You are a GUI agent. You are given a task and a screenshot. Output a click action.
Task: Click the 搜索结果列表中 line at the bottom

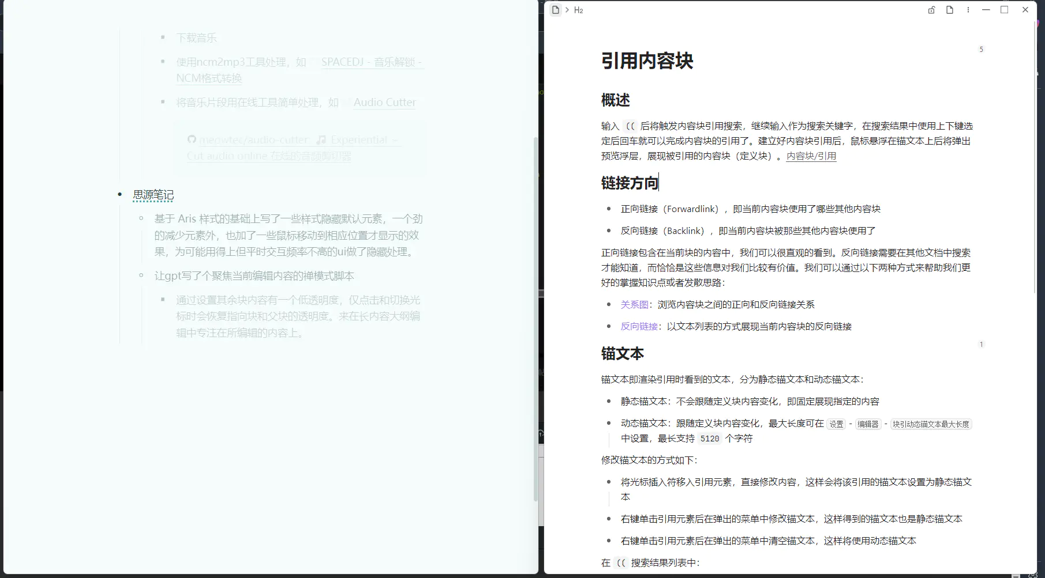click(650, 563)
